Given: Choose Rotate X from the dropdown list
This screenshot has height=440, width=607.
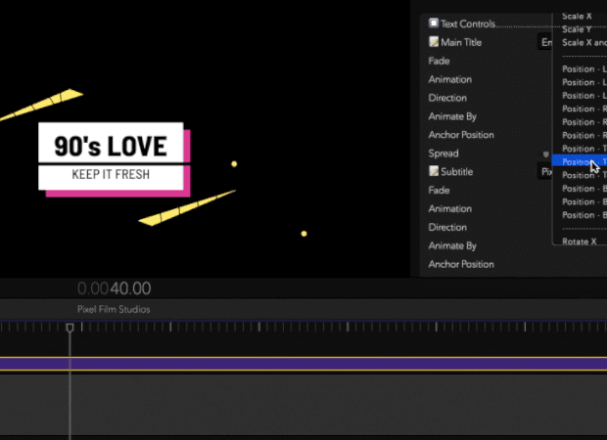Looking at the screenshot, I should pyautogui.click(x=580, y=242).
